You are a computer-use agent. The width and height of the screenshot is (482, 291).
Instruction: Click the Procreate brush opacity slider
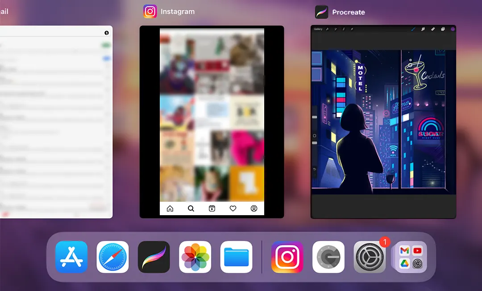pos(315,143)
